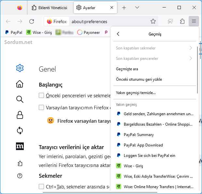Click the blurred green bookmark item
202x194 pixels.
click(65, 33)
